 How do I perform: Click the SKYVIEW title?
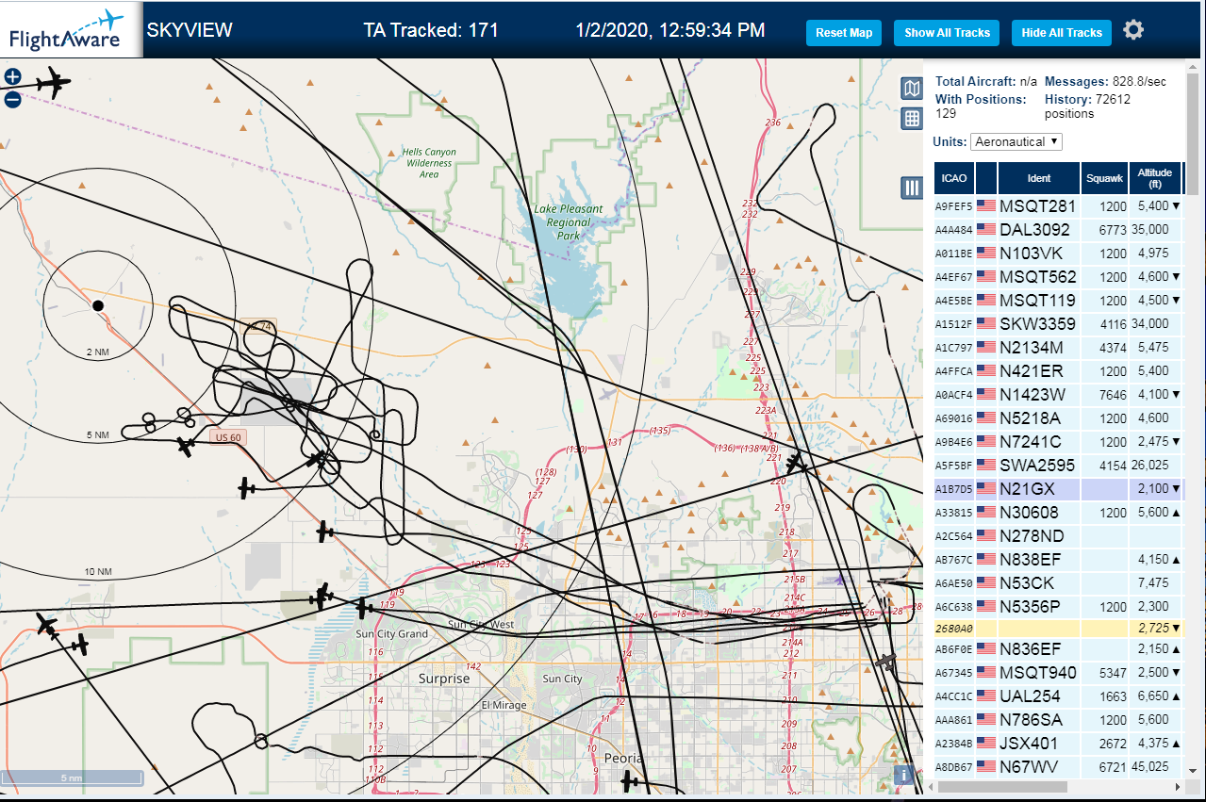tap(190, 30)
